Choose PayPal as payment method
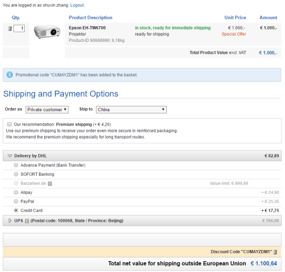Screen dimensions: 285x272 pos(16,201)
